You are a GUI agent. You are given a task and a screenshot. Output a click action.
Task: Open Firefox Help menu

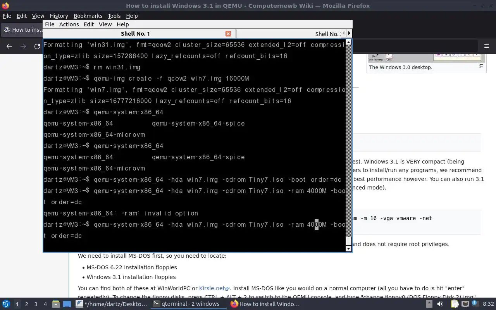click(132, 16)
